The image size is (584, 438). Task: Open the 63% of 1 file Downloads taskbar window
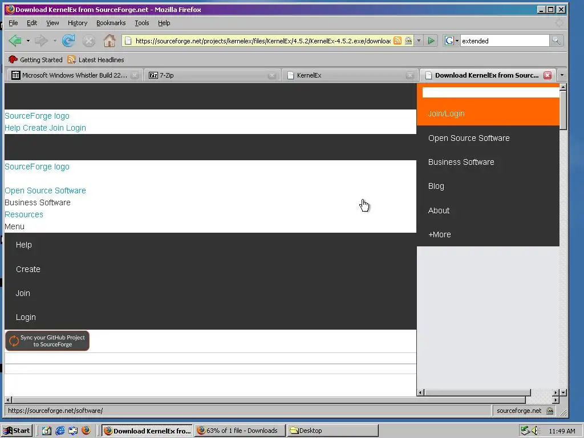(240, 431)
